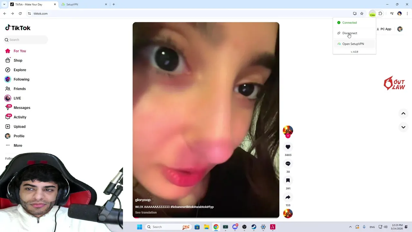Open the Discord icon in the taskbar
This screenshot has height=232, width=412.
[x=235, y=227]
